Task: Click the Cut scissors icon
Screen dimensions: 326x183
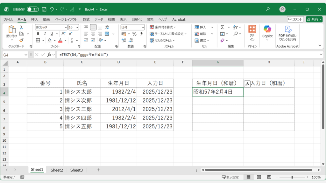Action: coord(21,27)
